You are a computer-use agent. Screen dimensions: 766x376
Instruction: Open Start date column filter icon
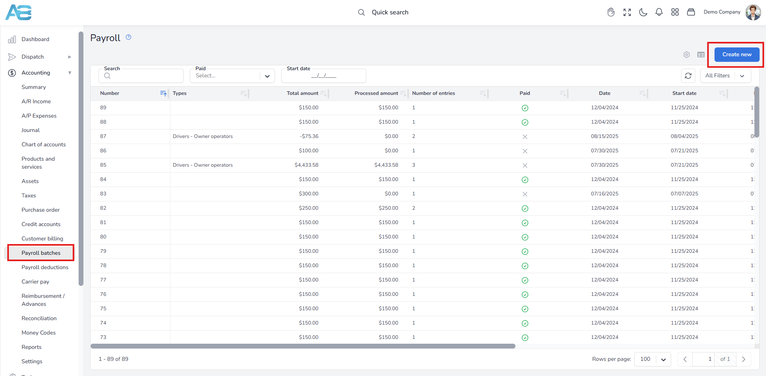[722, 93]
